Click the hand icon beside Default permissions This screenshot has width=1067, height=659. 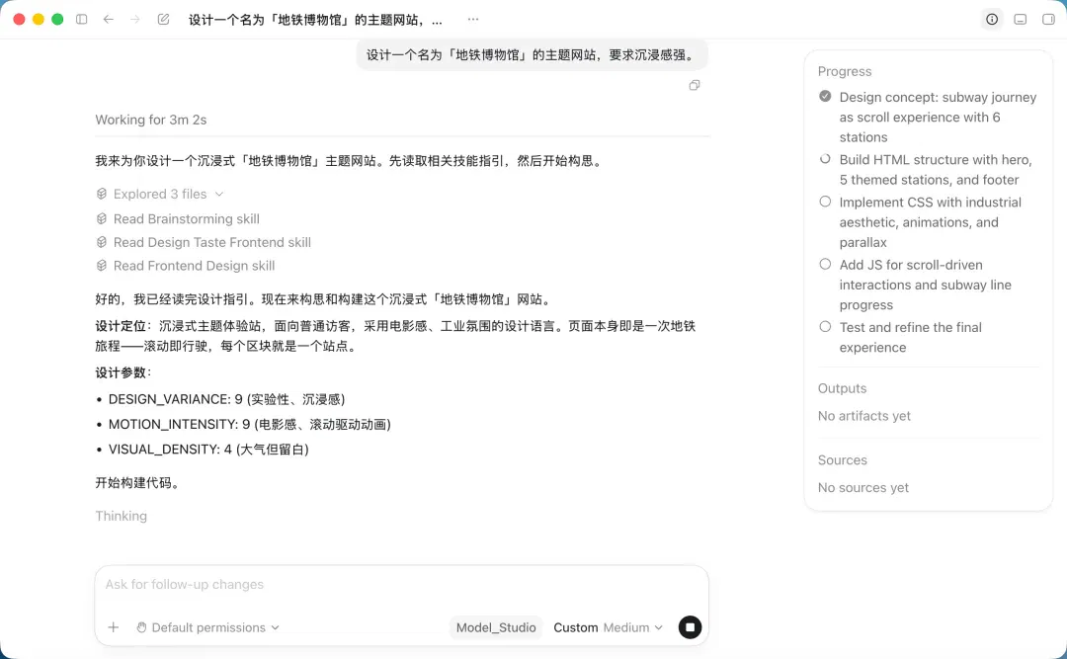[x=141, y=627]
